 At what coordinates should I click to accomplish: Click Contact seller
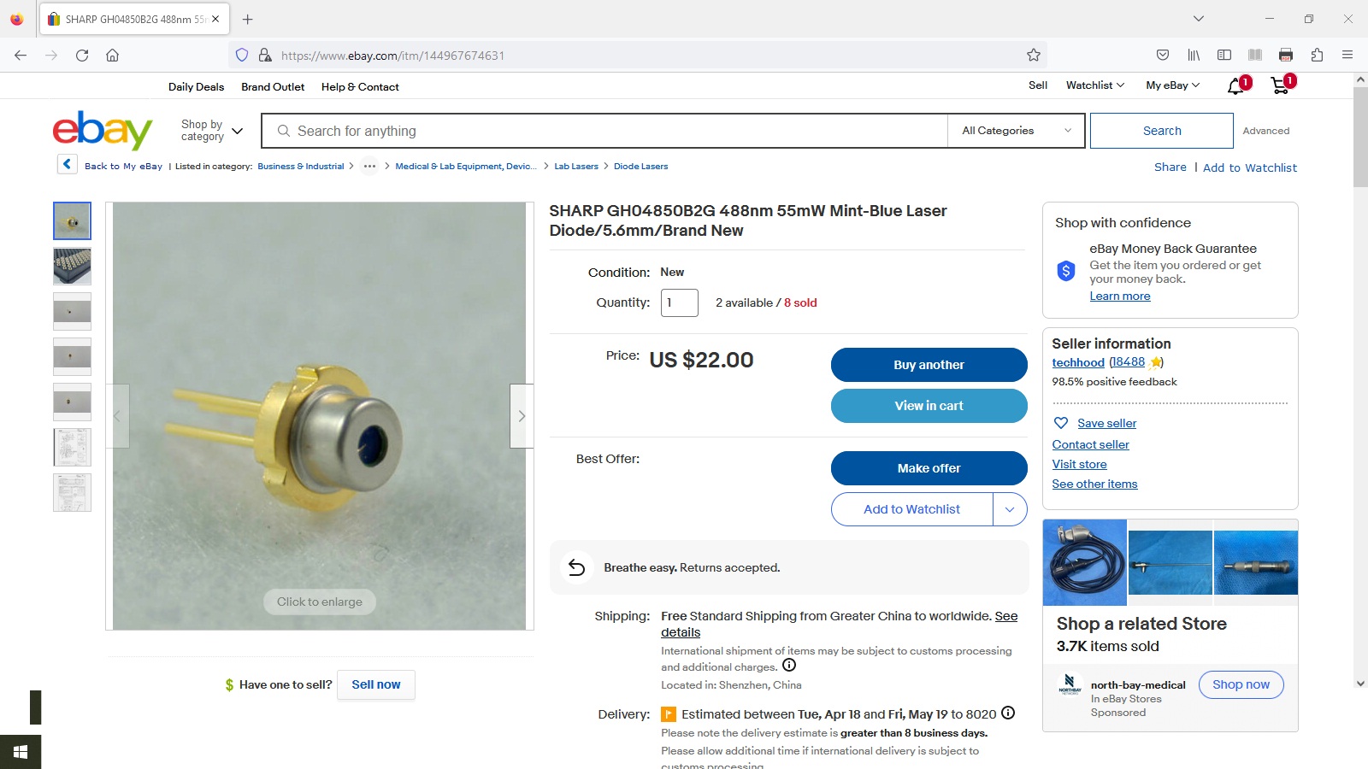(x=1090, y=444)
